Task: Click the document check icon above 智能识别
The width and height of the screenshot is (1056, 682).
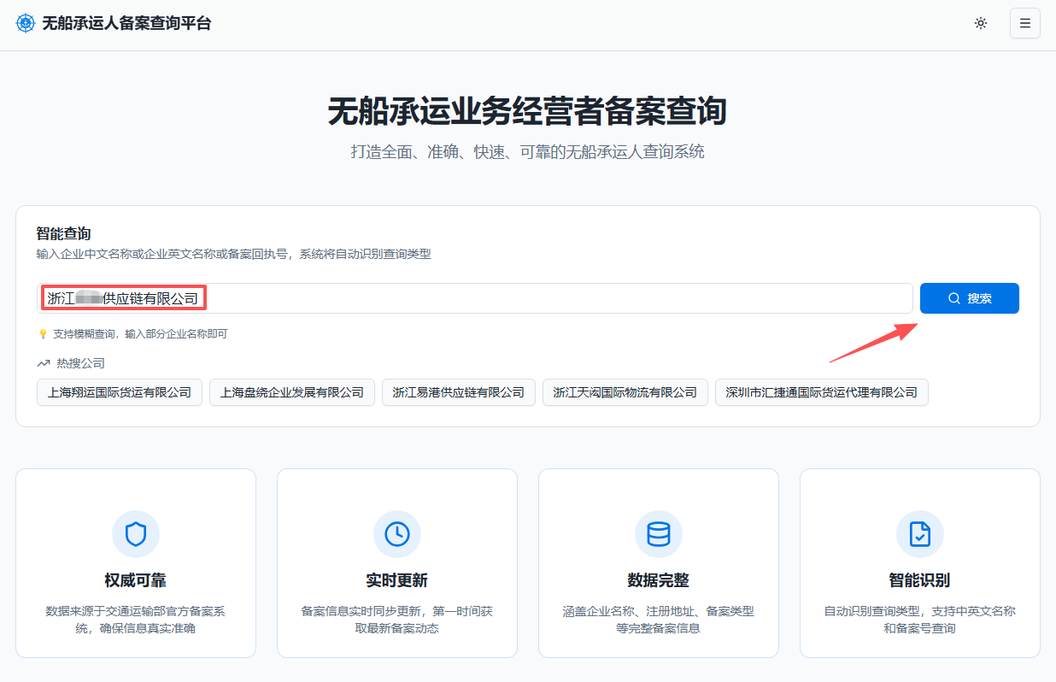Action: tap(920, 534)
